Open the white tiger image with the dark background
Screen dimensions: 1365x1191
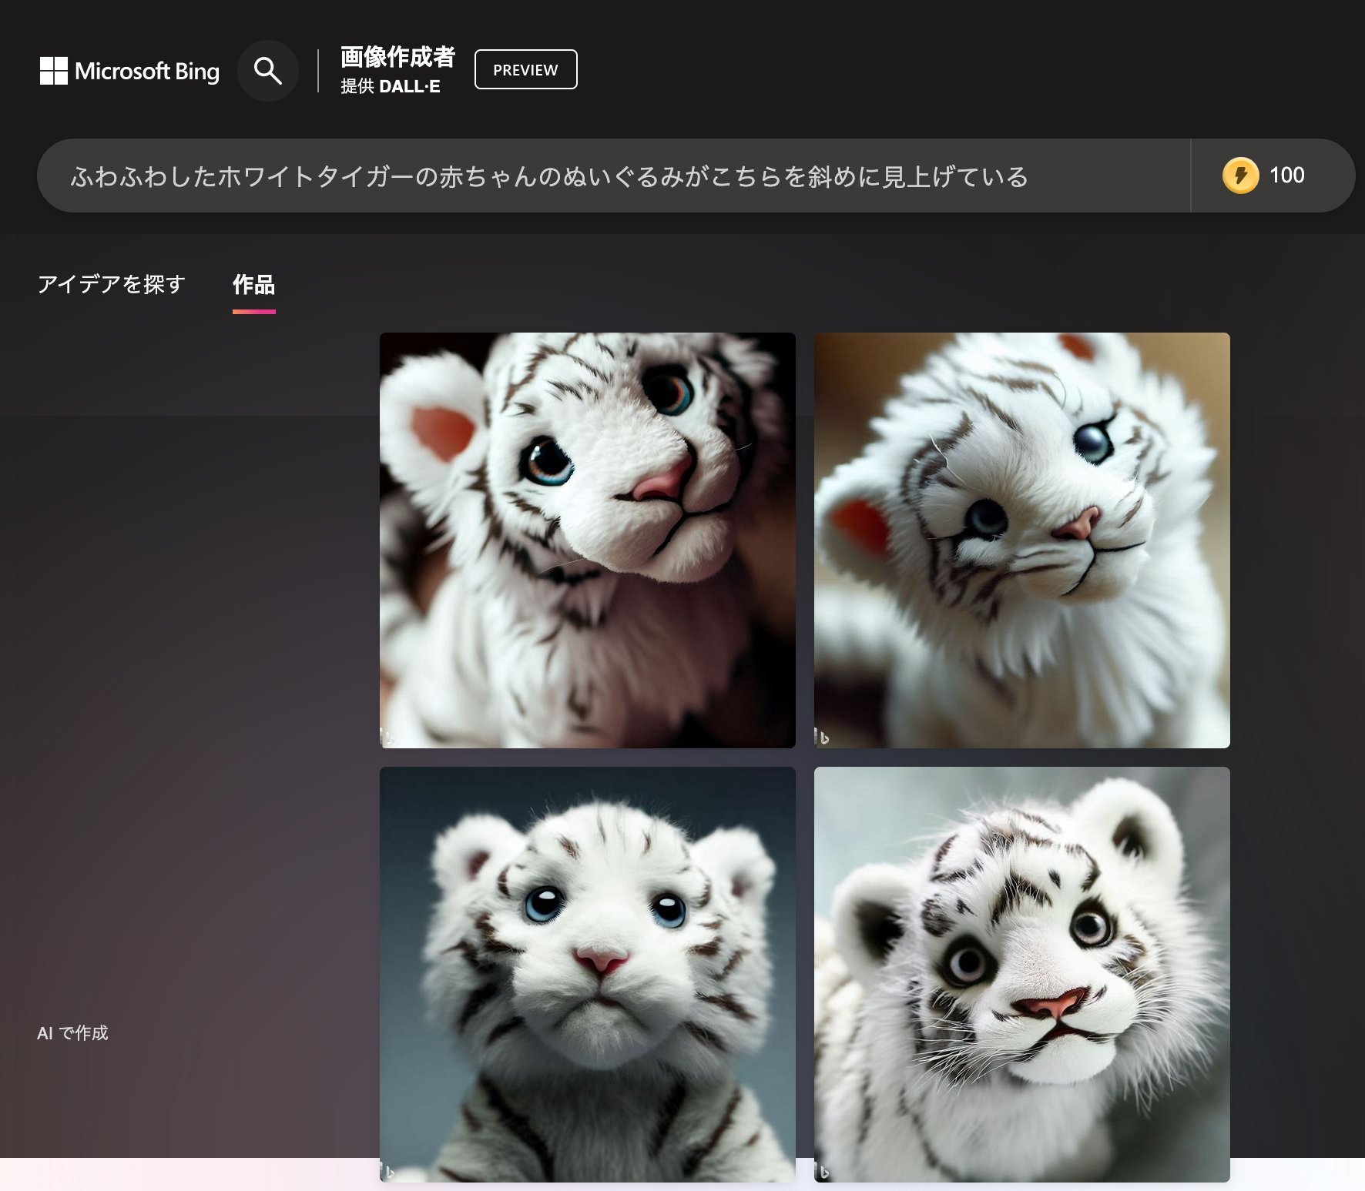coord(588,540)
